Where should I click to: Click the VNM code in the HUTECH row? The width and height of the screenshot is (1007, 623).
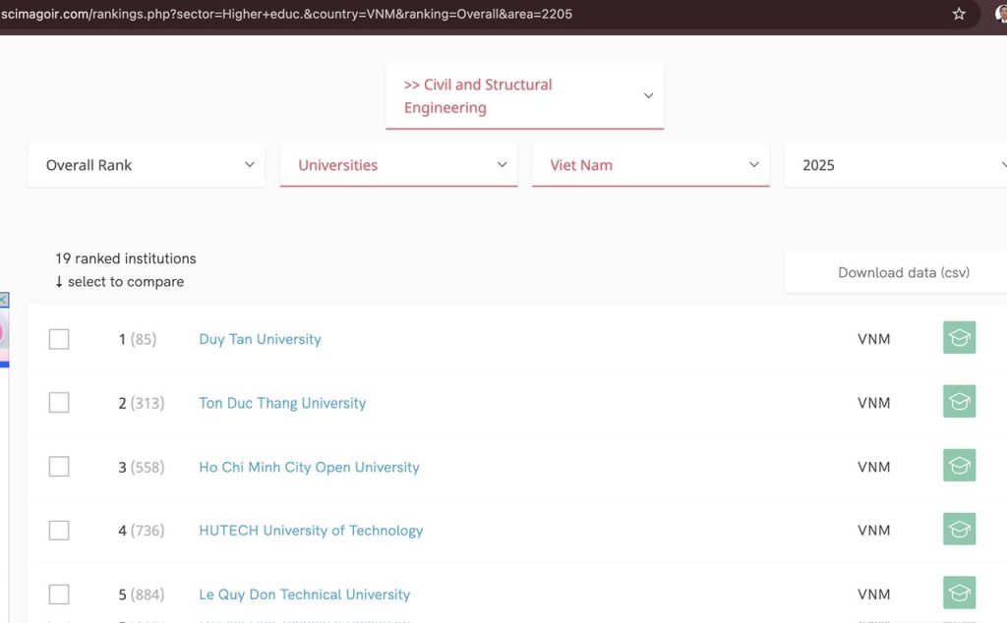[874, 531]
